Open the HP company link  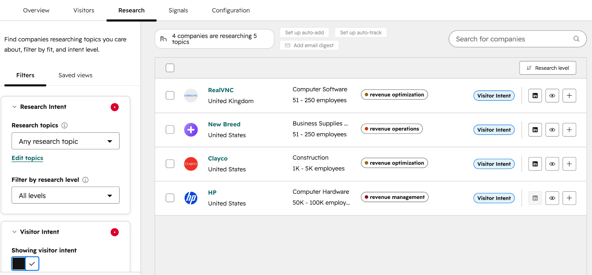(x=212, y=192)
